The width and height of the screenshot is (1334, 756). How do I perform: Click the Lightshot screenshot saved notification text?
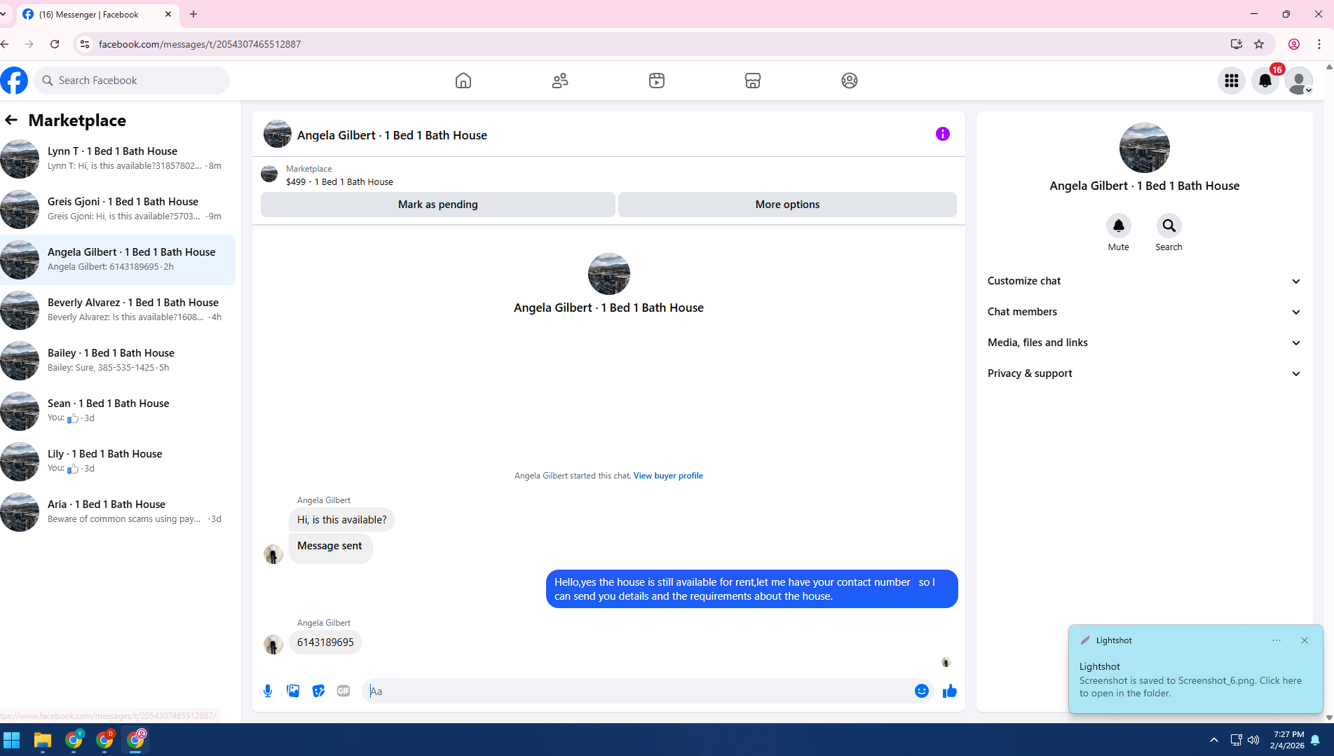coord(1190,687)
